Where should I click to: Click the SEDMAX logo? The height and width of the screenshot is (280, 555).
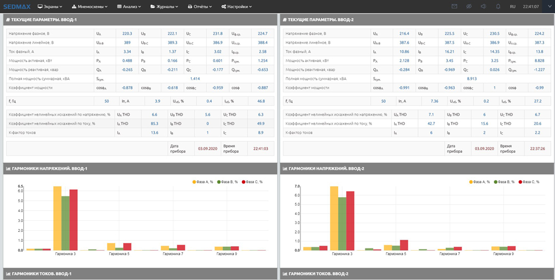(17, 7)
